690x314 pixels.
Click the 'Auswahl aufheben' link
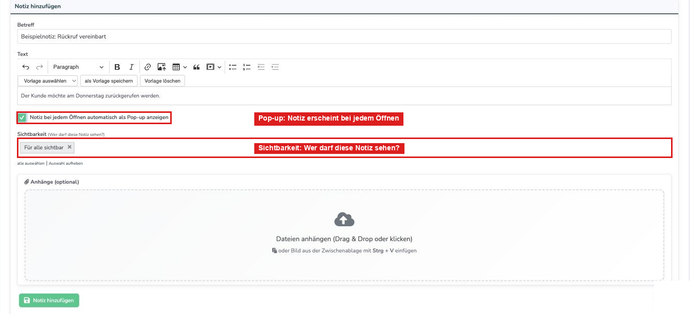66,164
